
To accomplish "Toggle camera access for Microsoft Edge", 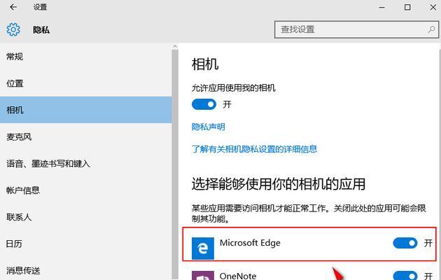I will (x=405, y=243).
